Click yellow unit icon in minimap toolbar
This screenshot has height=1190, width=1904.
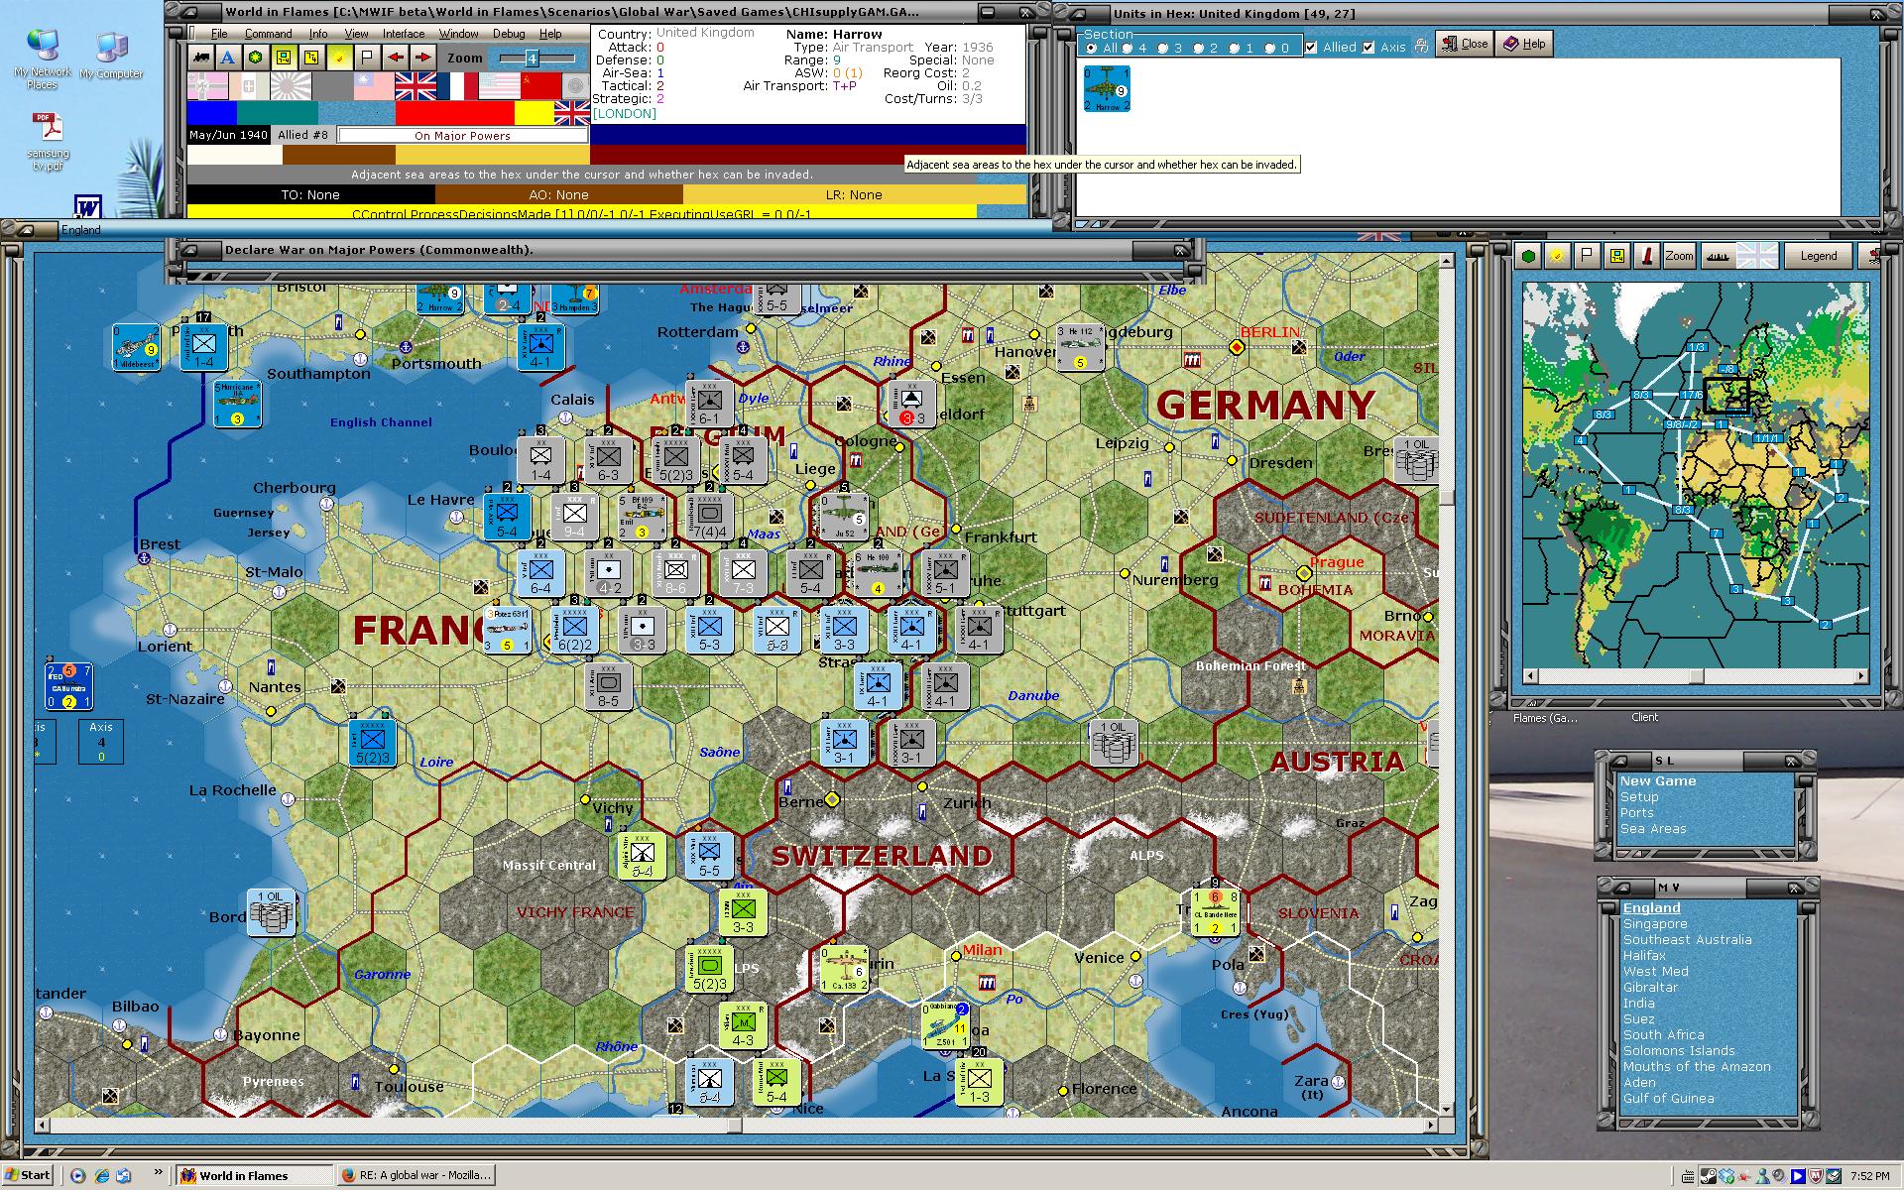pos(1616,256)
